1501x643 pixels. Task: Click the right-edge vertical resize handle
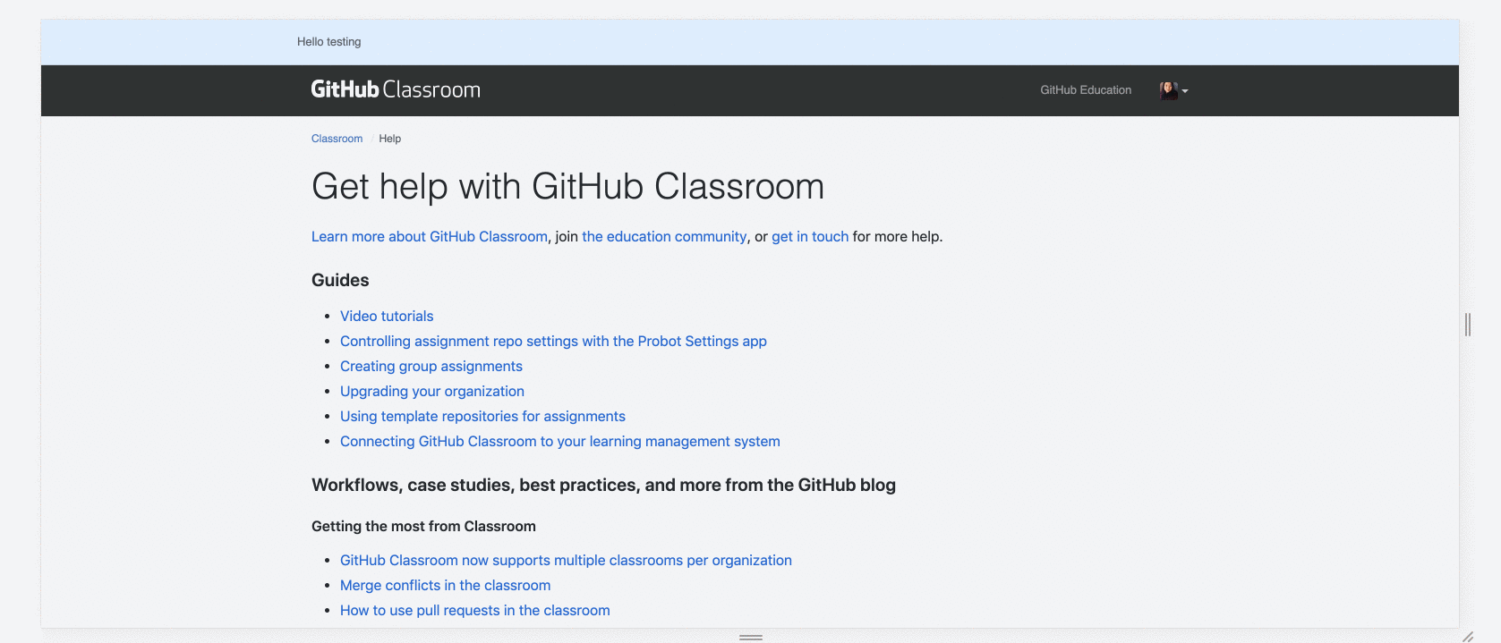[x=1468, y=325]
